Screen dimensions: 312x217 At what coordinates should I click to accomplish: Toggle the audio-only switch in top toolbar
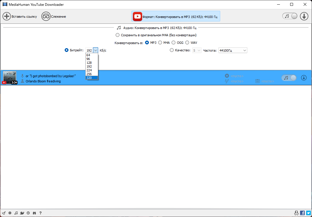click(x=290, y=16)
